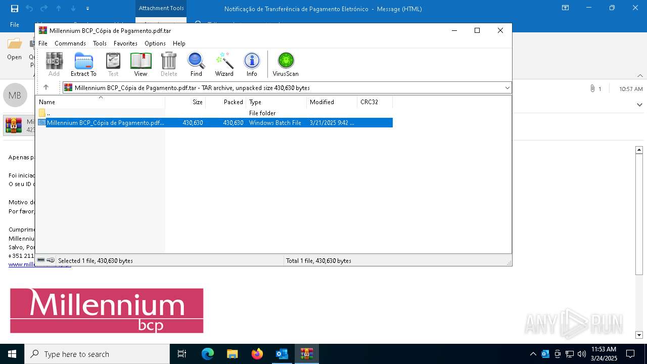Image resolution: width=647 pixels, height=364 pixels.
Task: Switch to Outlook in taskbar
Action: (x=282, y=354)
